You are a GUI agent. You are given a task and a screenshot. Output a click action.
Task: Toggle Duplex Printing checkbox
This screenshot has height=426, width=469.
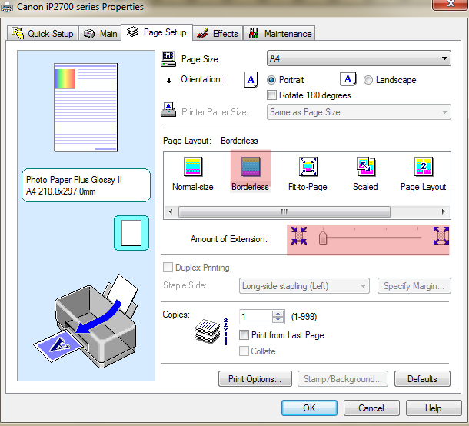tap(168, 267)
